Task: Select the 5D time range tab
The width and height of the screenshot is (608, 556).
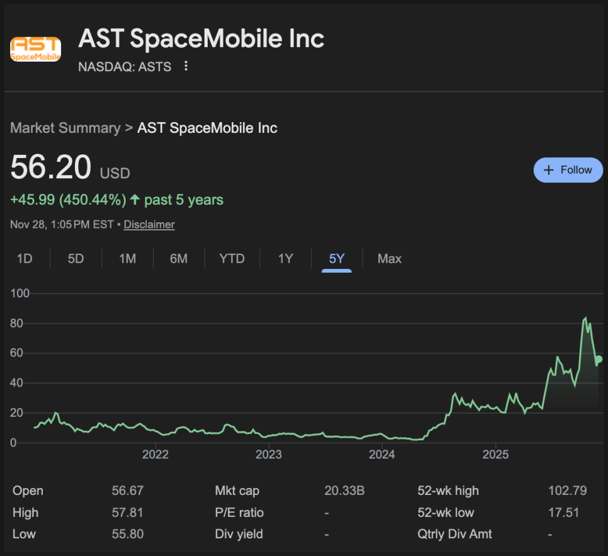Action: pyautogui.click(x=76, y=259)
